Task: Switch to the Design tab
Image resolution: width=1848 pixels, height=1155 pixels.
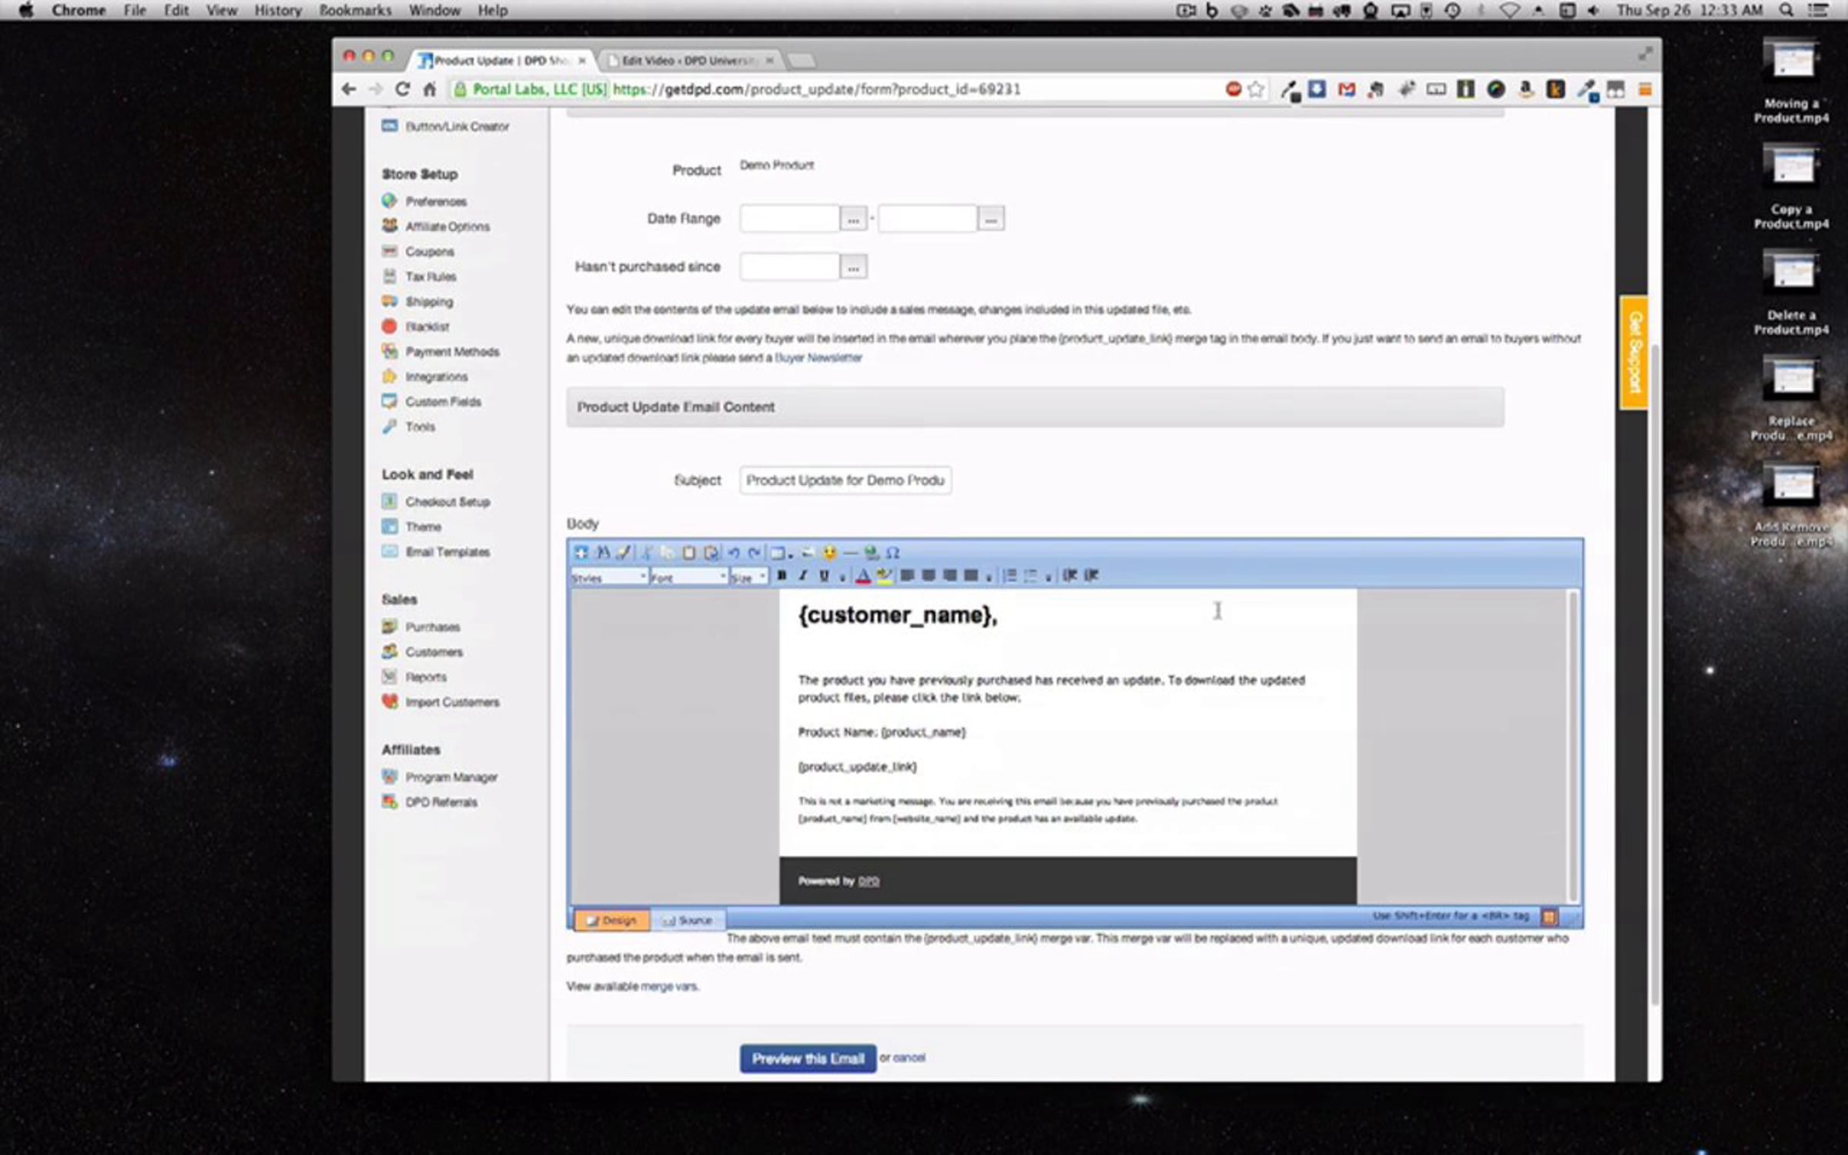Action: [612, 920]
